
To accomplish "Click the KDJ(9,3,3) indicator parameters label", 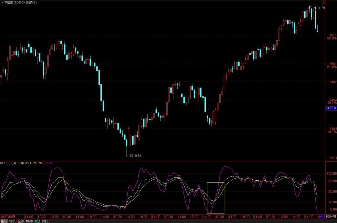I will 8,163.
